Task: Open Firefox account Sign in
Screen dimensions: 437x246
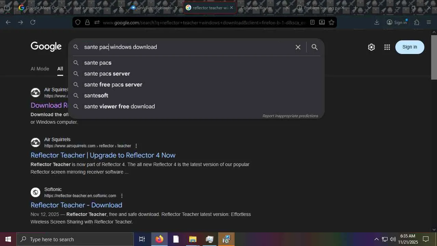Action: [397, 22]
